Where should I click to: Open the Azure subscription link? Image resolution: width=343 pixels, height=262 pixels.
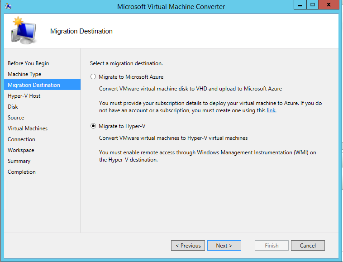coord(272,110)
